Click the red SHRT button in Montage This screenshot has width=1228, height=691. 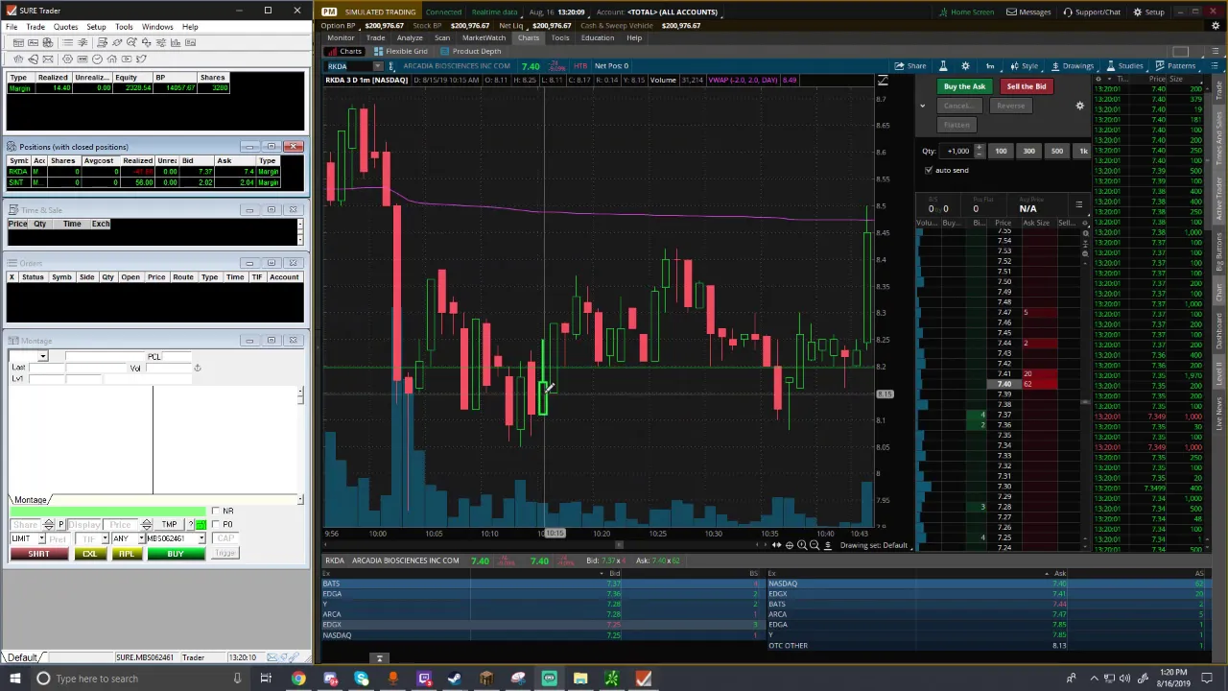(39, 554)
